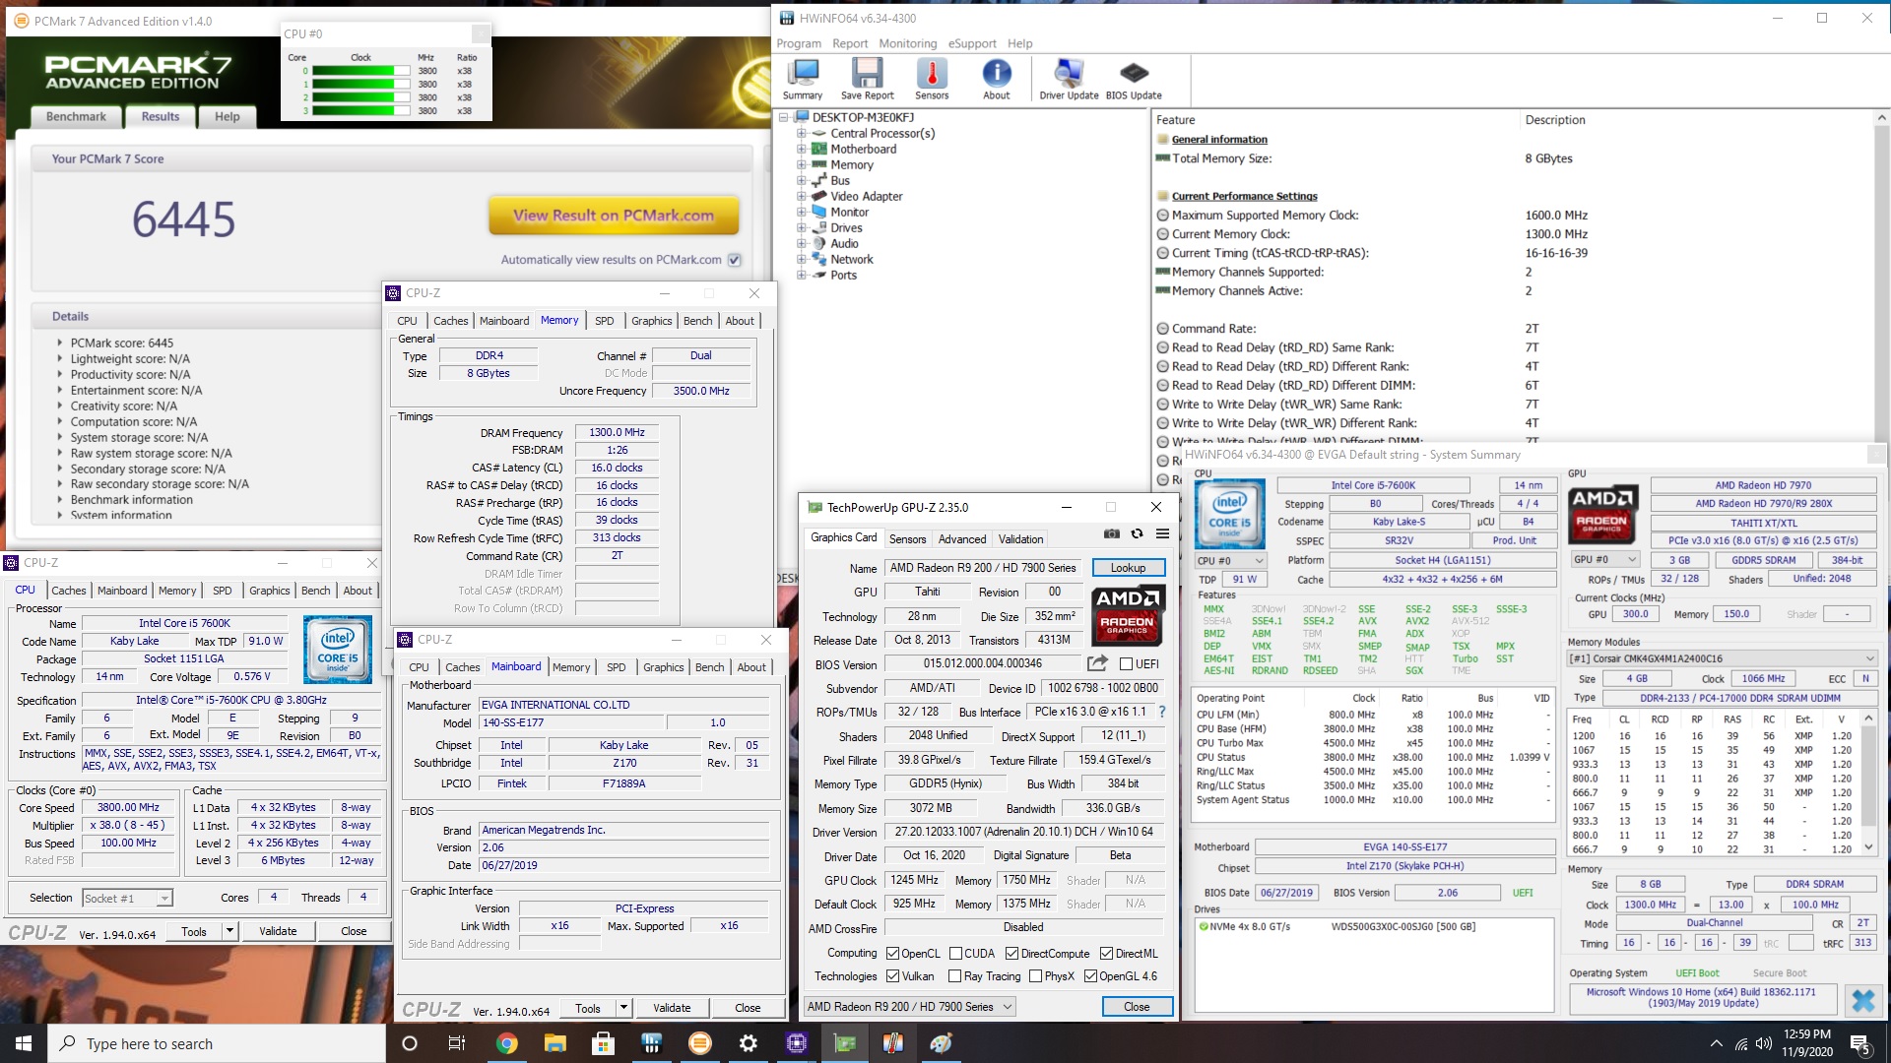
Task: Click the Lookup button in GPU-Z
Action: 1128,568
